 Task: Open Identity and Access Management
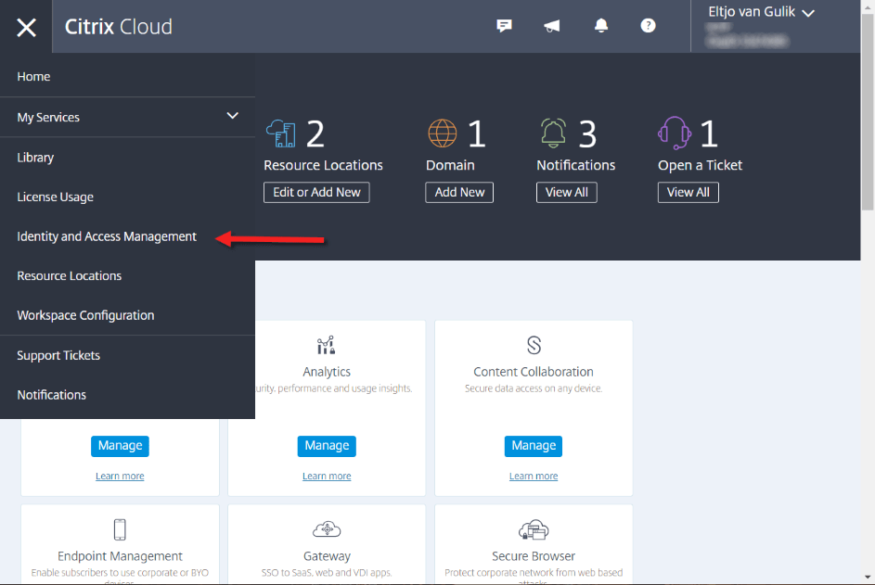[106, 236]
